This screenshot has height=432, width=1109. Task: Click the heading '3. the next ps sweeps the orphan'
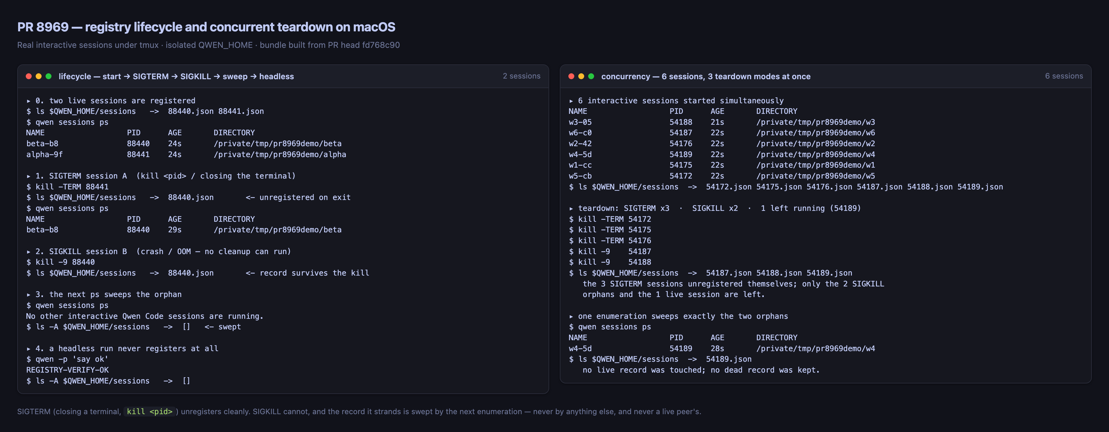(x=104, y=294)
